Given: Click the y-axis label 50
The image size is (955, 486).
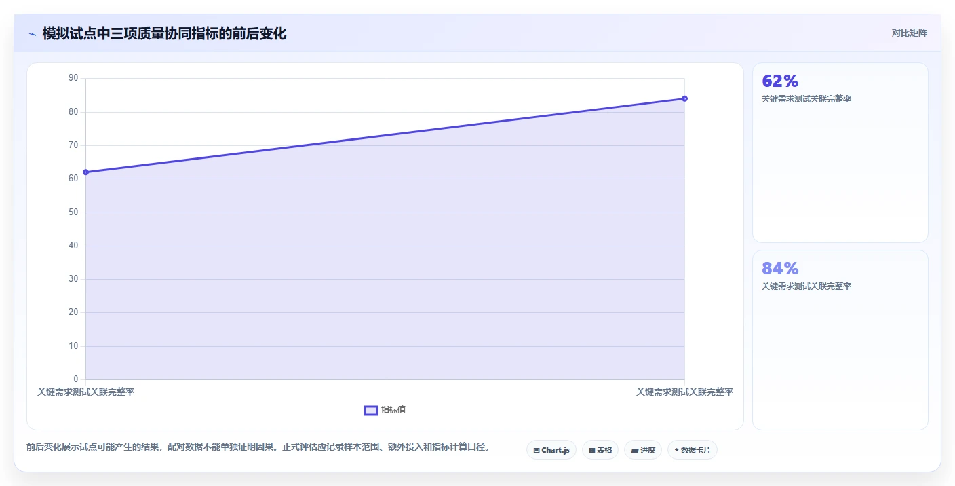Looking at the screenshot, I should click(73, 212).
